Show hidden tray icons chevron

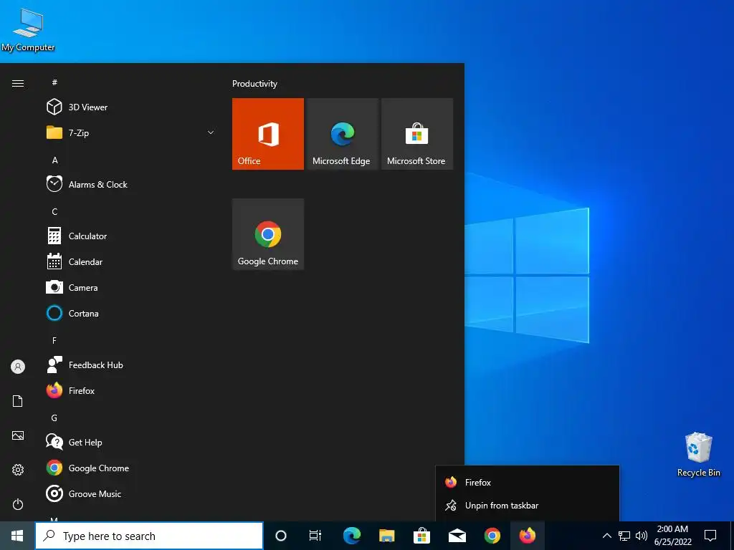click(x=606, y=536)
